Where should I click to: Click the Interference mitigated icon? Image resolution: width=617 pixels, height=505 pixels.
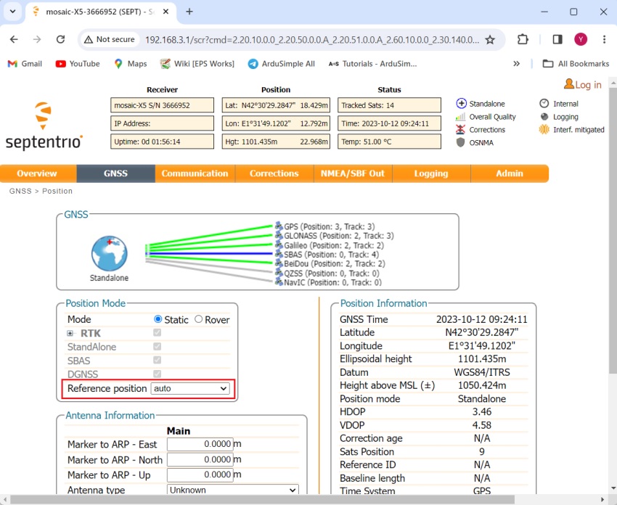coord(544,130)
